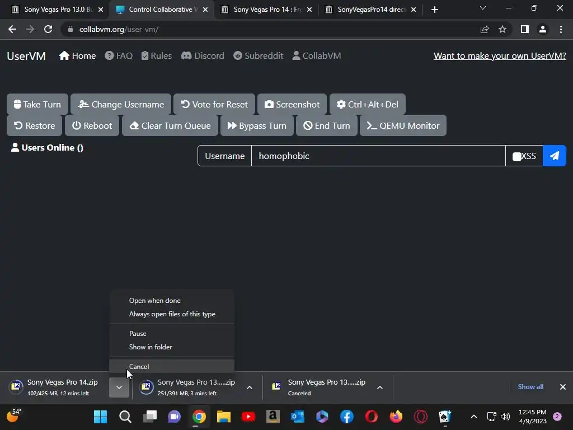Viewport: 573px width, 430px height.
Task: Clear Turn Queue
Action: [x=170, y=125]
